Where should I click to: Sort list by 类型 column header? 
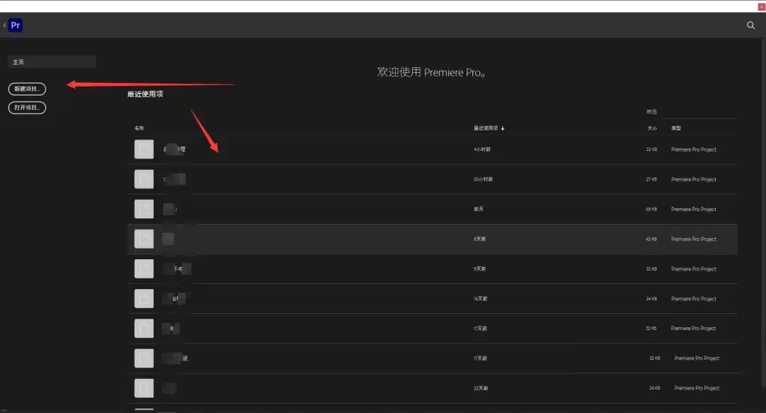(676, 128)
